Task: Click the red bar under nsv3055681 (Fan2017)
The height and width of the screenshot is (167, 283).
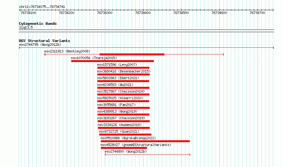Action: tap(124, 108)
